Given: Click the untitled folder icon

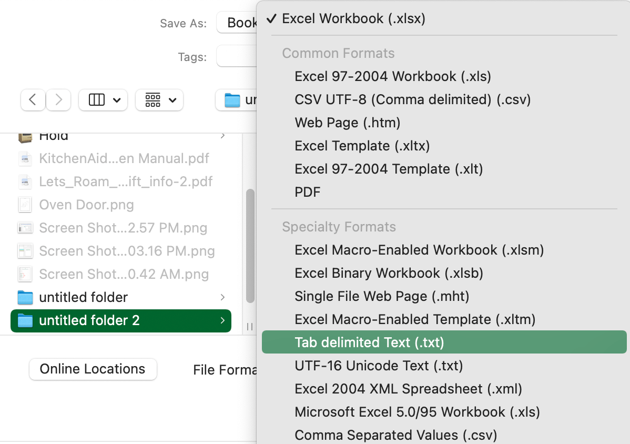Looking at the screenshot, I should (x=25, y=297).
